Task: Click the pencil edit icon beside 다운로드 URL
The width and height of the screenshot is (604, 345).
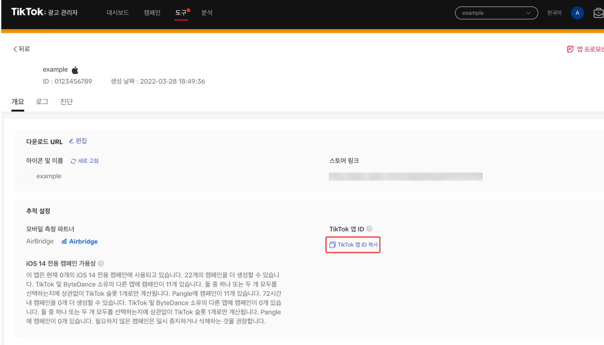Action: 71,141
